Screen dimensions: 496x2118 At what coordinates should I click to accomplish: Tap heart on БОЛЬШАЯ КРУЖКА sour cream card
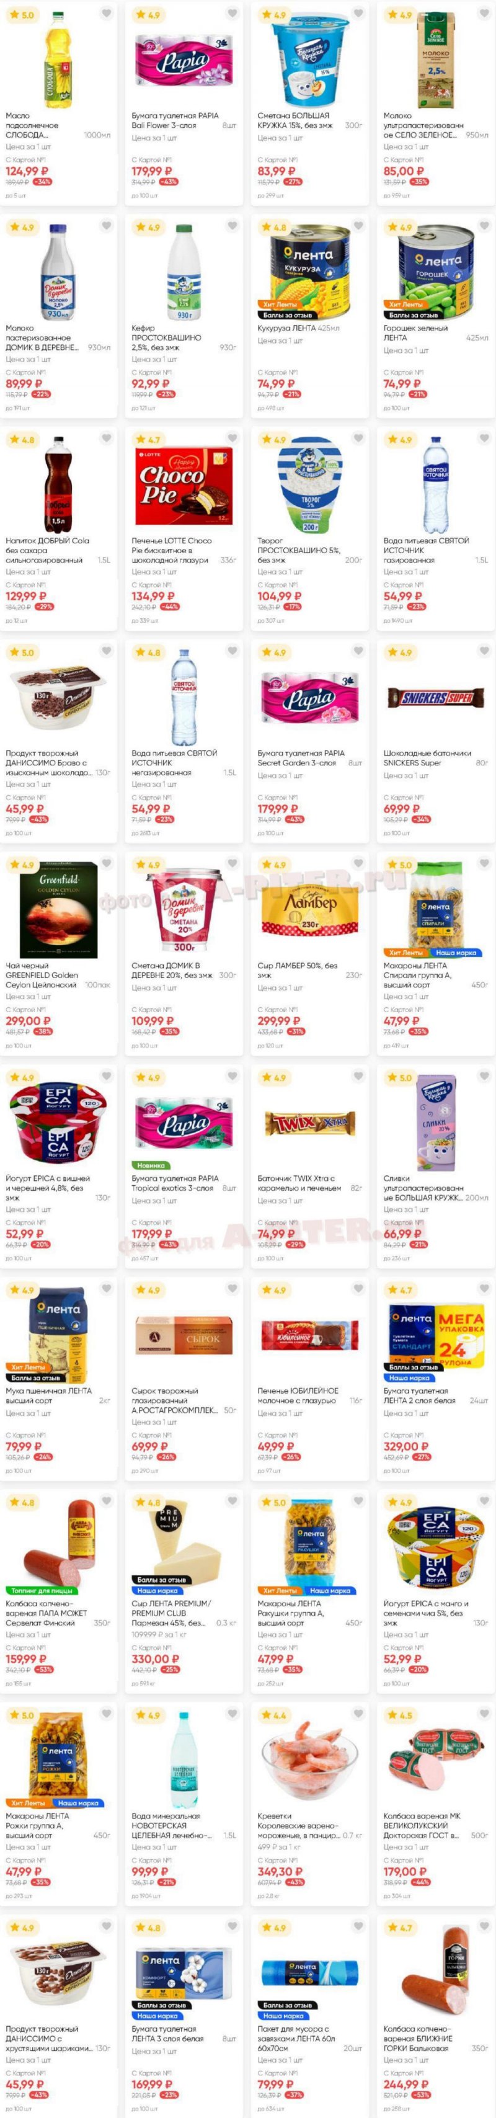358,13
